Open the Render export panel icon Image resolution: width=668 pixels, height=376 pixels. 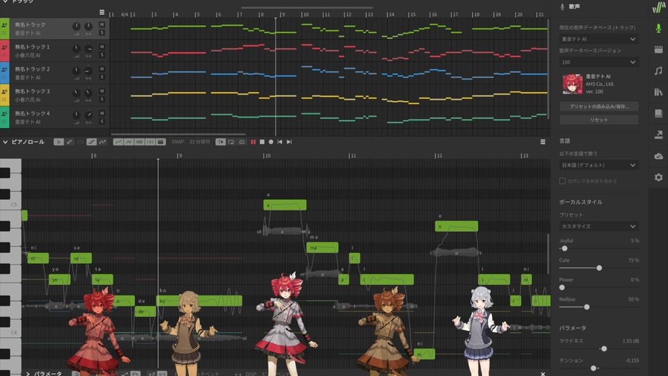658,134
